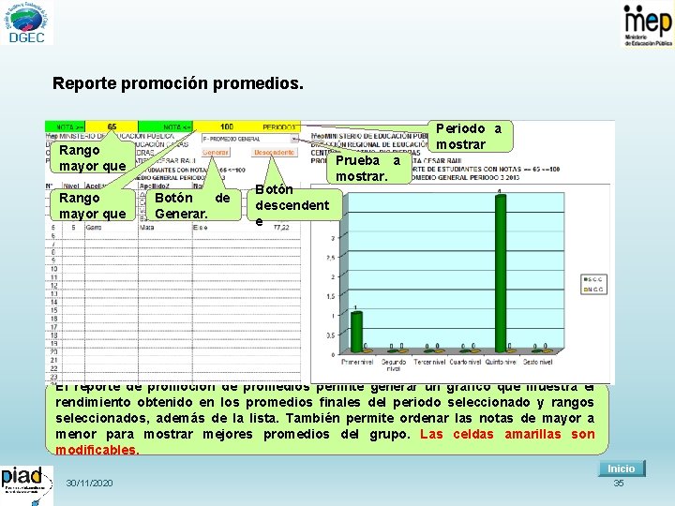Click the yellow PERIODO cell
This screenshot has width=675, height=506.
279,126
